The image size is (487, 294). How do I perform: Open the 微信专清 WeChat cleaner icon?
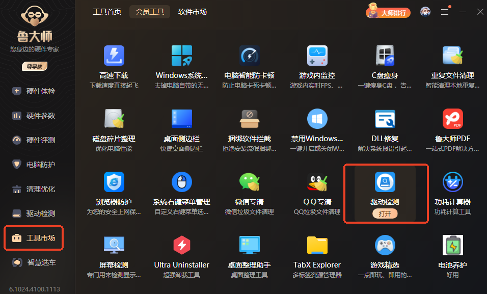(x=249, y=182)
